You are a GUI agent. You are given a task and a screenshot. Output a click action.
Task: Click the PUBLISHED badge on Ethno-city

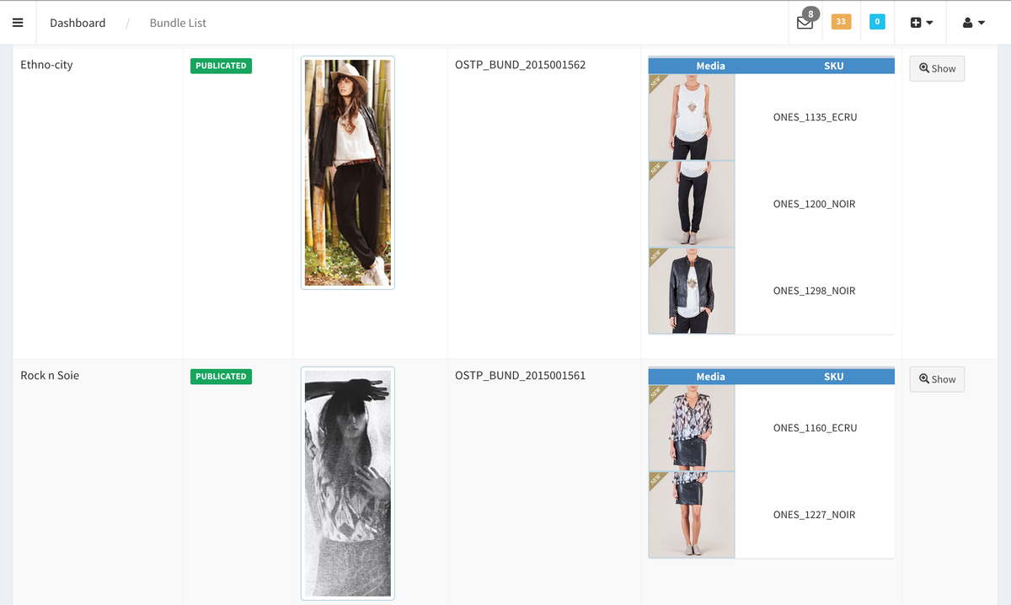click(221, 65)
